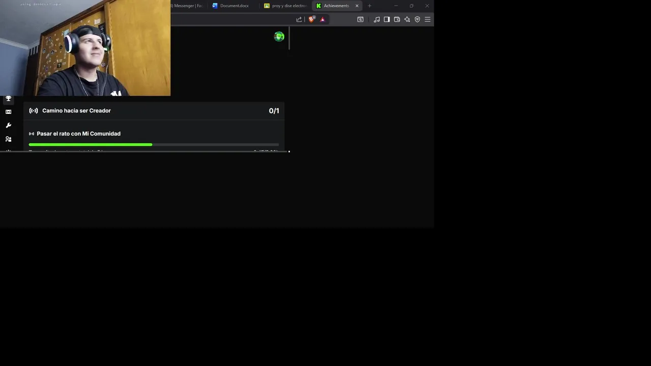
Task: Open the Leo AI sparkle icon
Action: coord(407,19)
